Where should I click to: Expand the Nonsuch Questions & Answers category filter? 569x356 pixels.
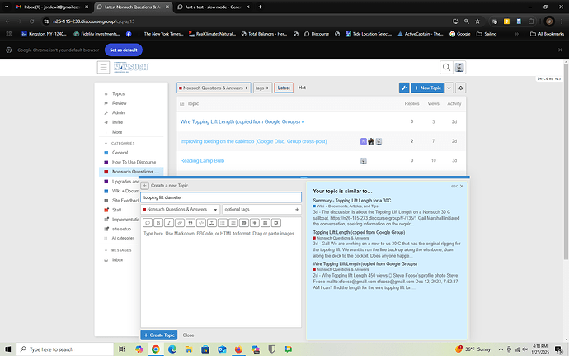pyautogui.click(x=214, y=88)
